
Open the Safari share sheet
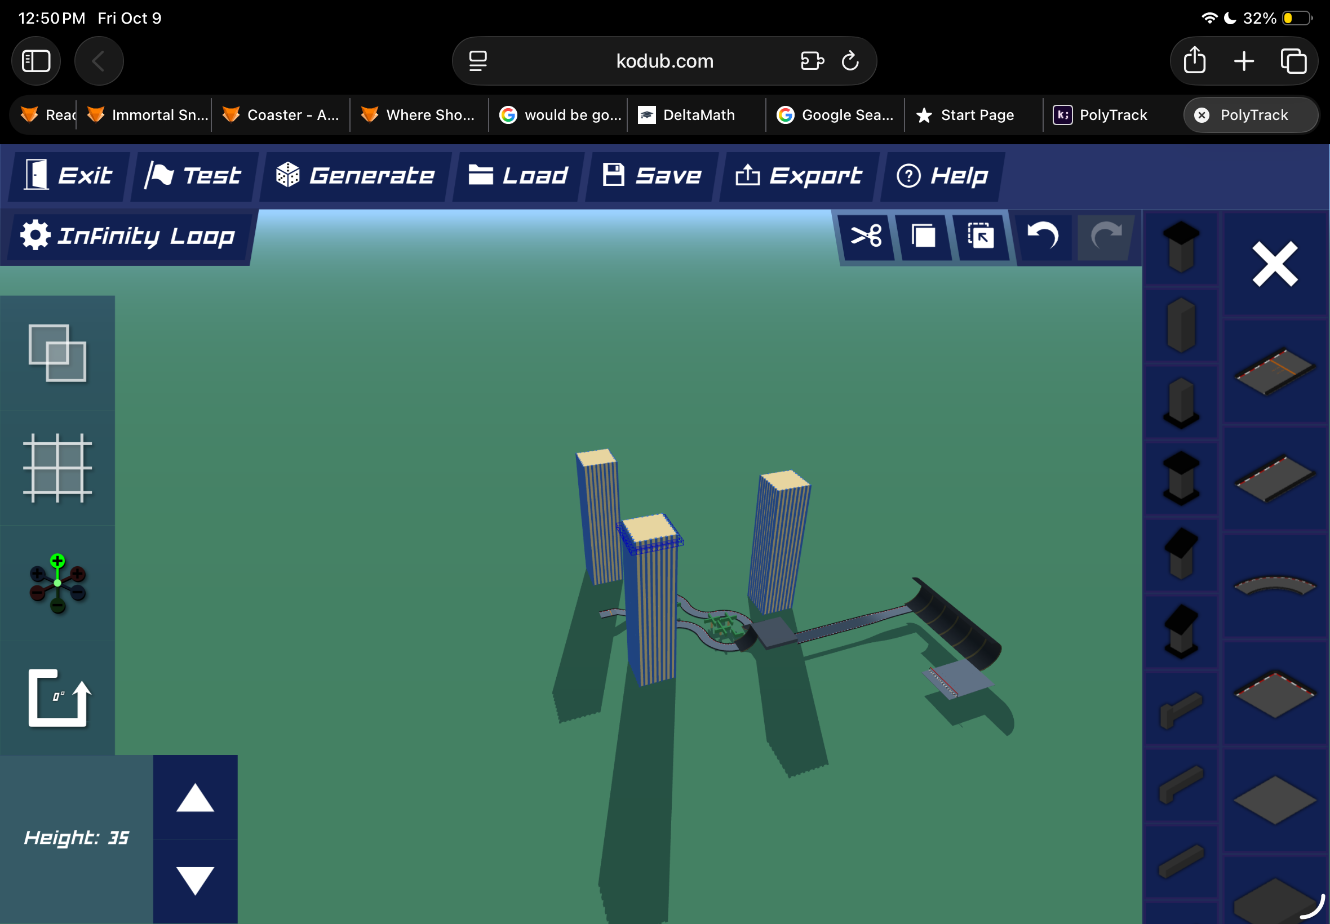click(1195, 61)
